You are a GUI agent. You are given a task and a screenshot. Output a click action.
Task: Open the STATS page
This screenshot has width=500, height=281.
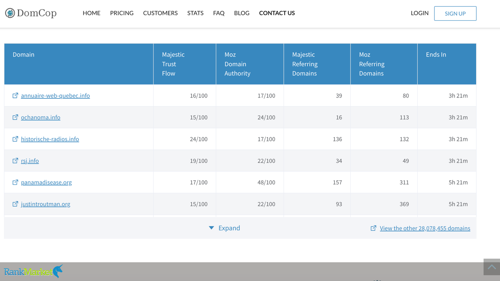tap(195, 13)
